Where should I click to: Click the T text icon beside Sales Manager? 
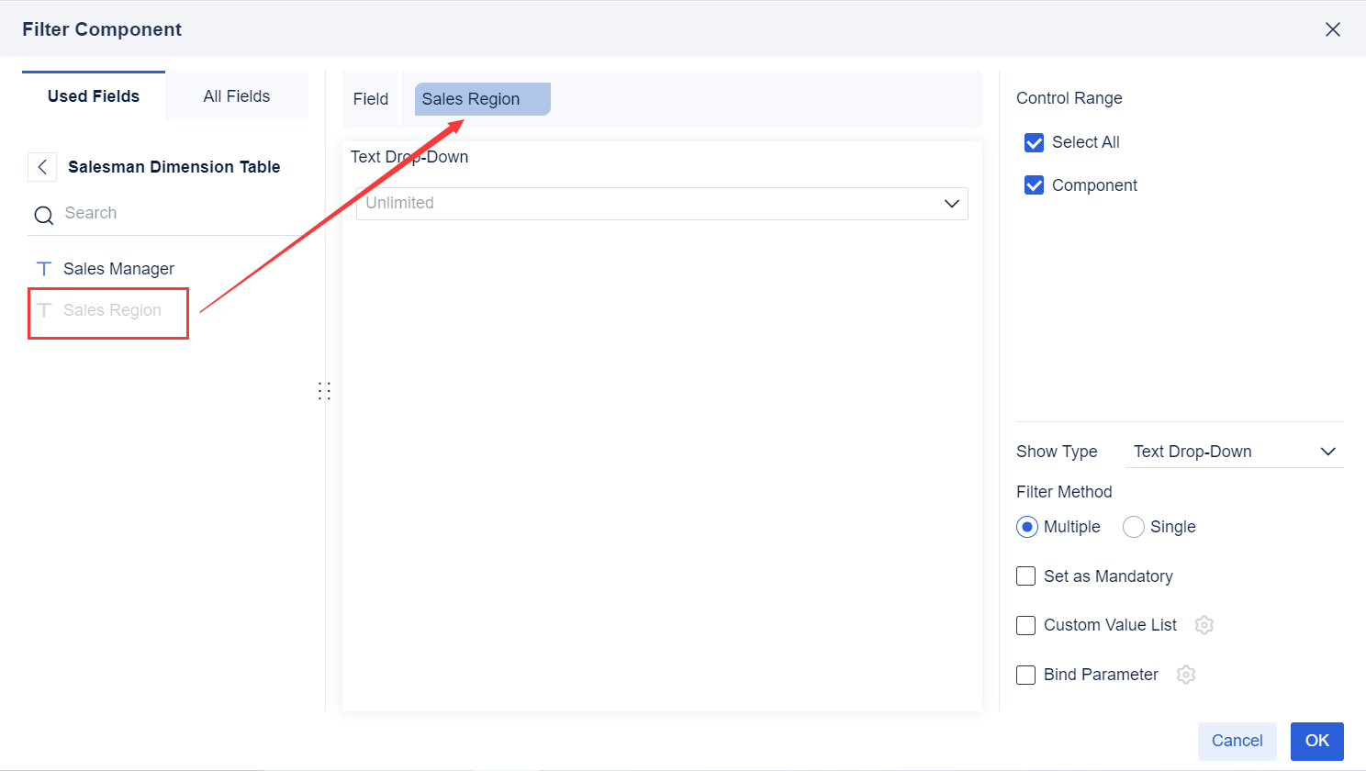tap(43, 268)
